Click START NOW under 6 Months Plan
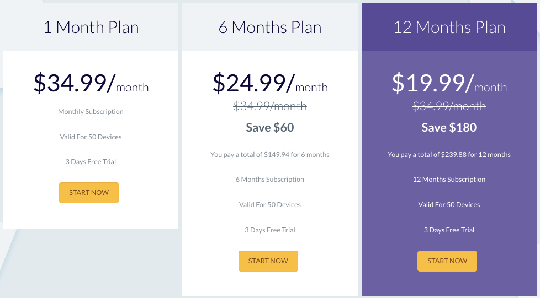Viewport: 540px width, 298px height. [268, 261]
